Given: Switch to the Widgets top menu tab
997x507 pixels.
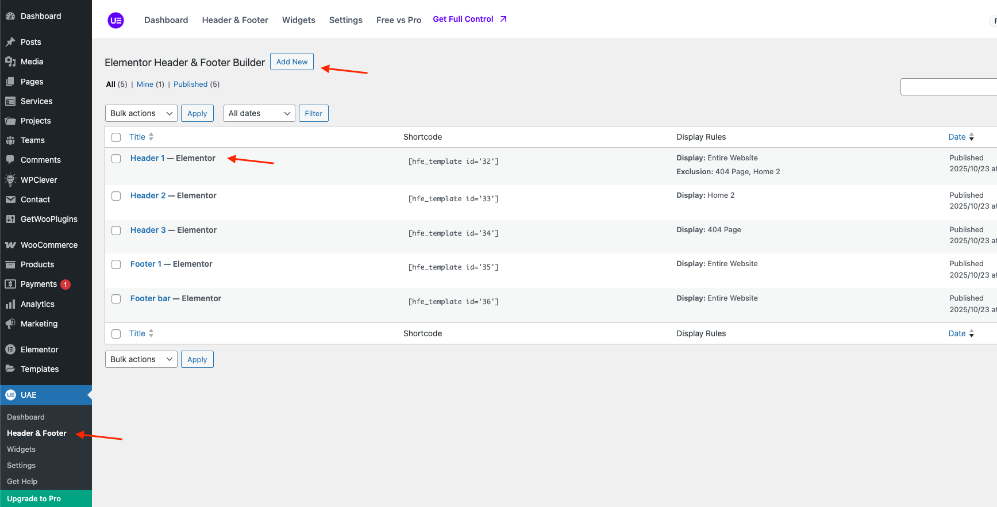Looking at the screenshot, I should point(298,20).
